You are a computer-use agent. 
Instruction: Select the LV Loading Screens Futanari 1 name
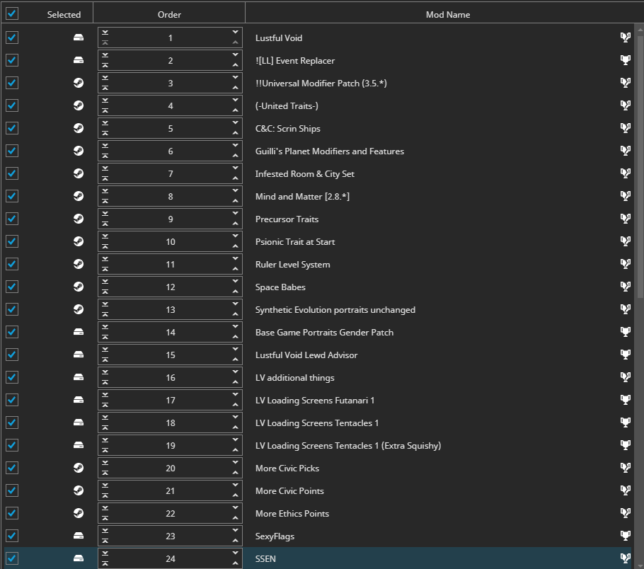click(315, 400)
